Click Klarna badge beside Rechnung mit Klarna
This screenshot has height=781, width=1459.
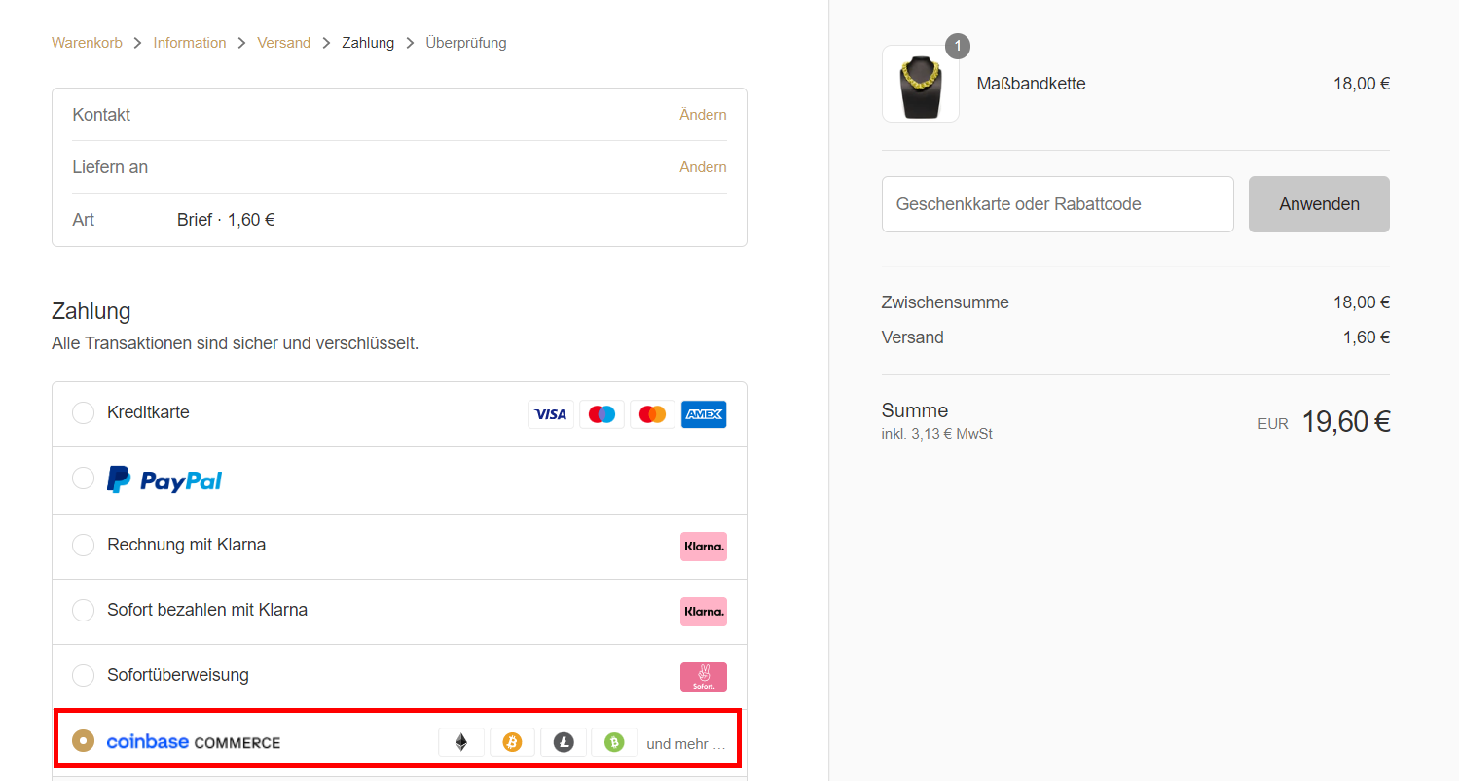pyautogui.click(x=704, y=547)
